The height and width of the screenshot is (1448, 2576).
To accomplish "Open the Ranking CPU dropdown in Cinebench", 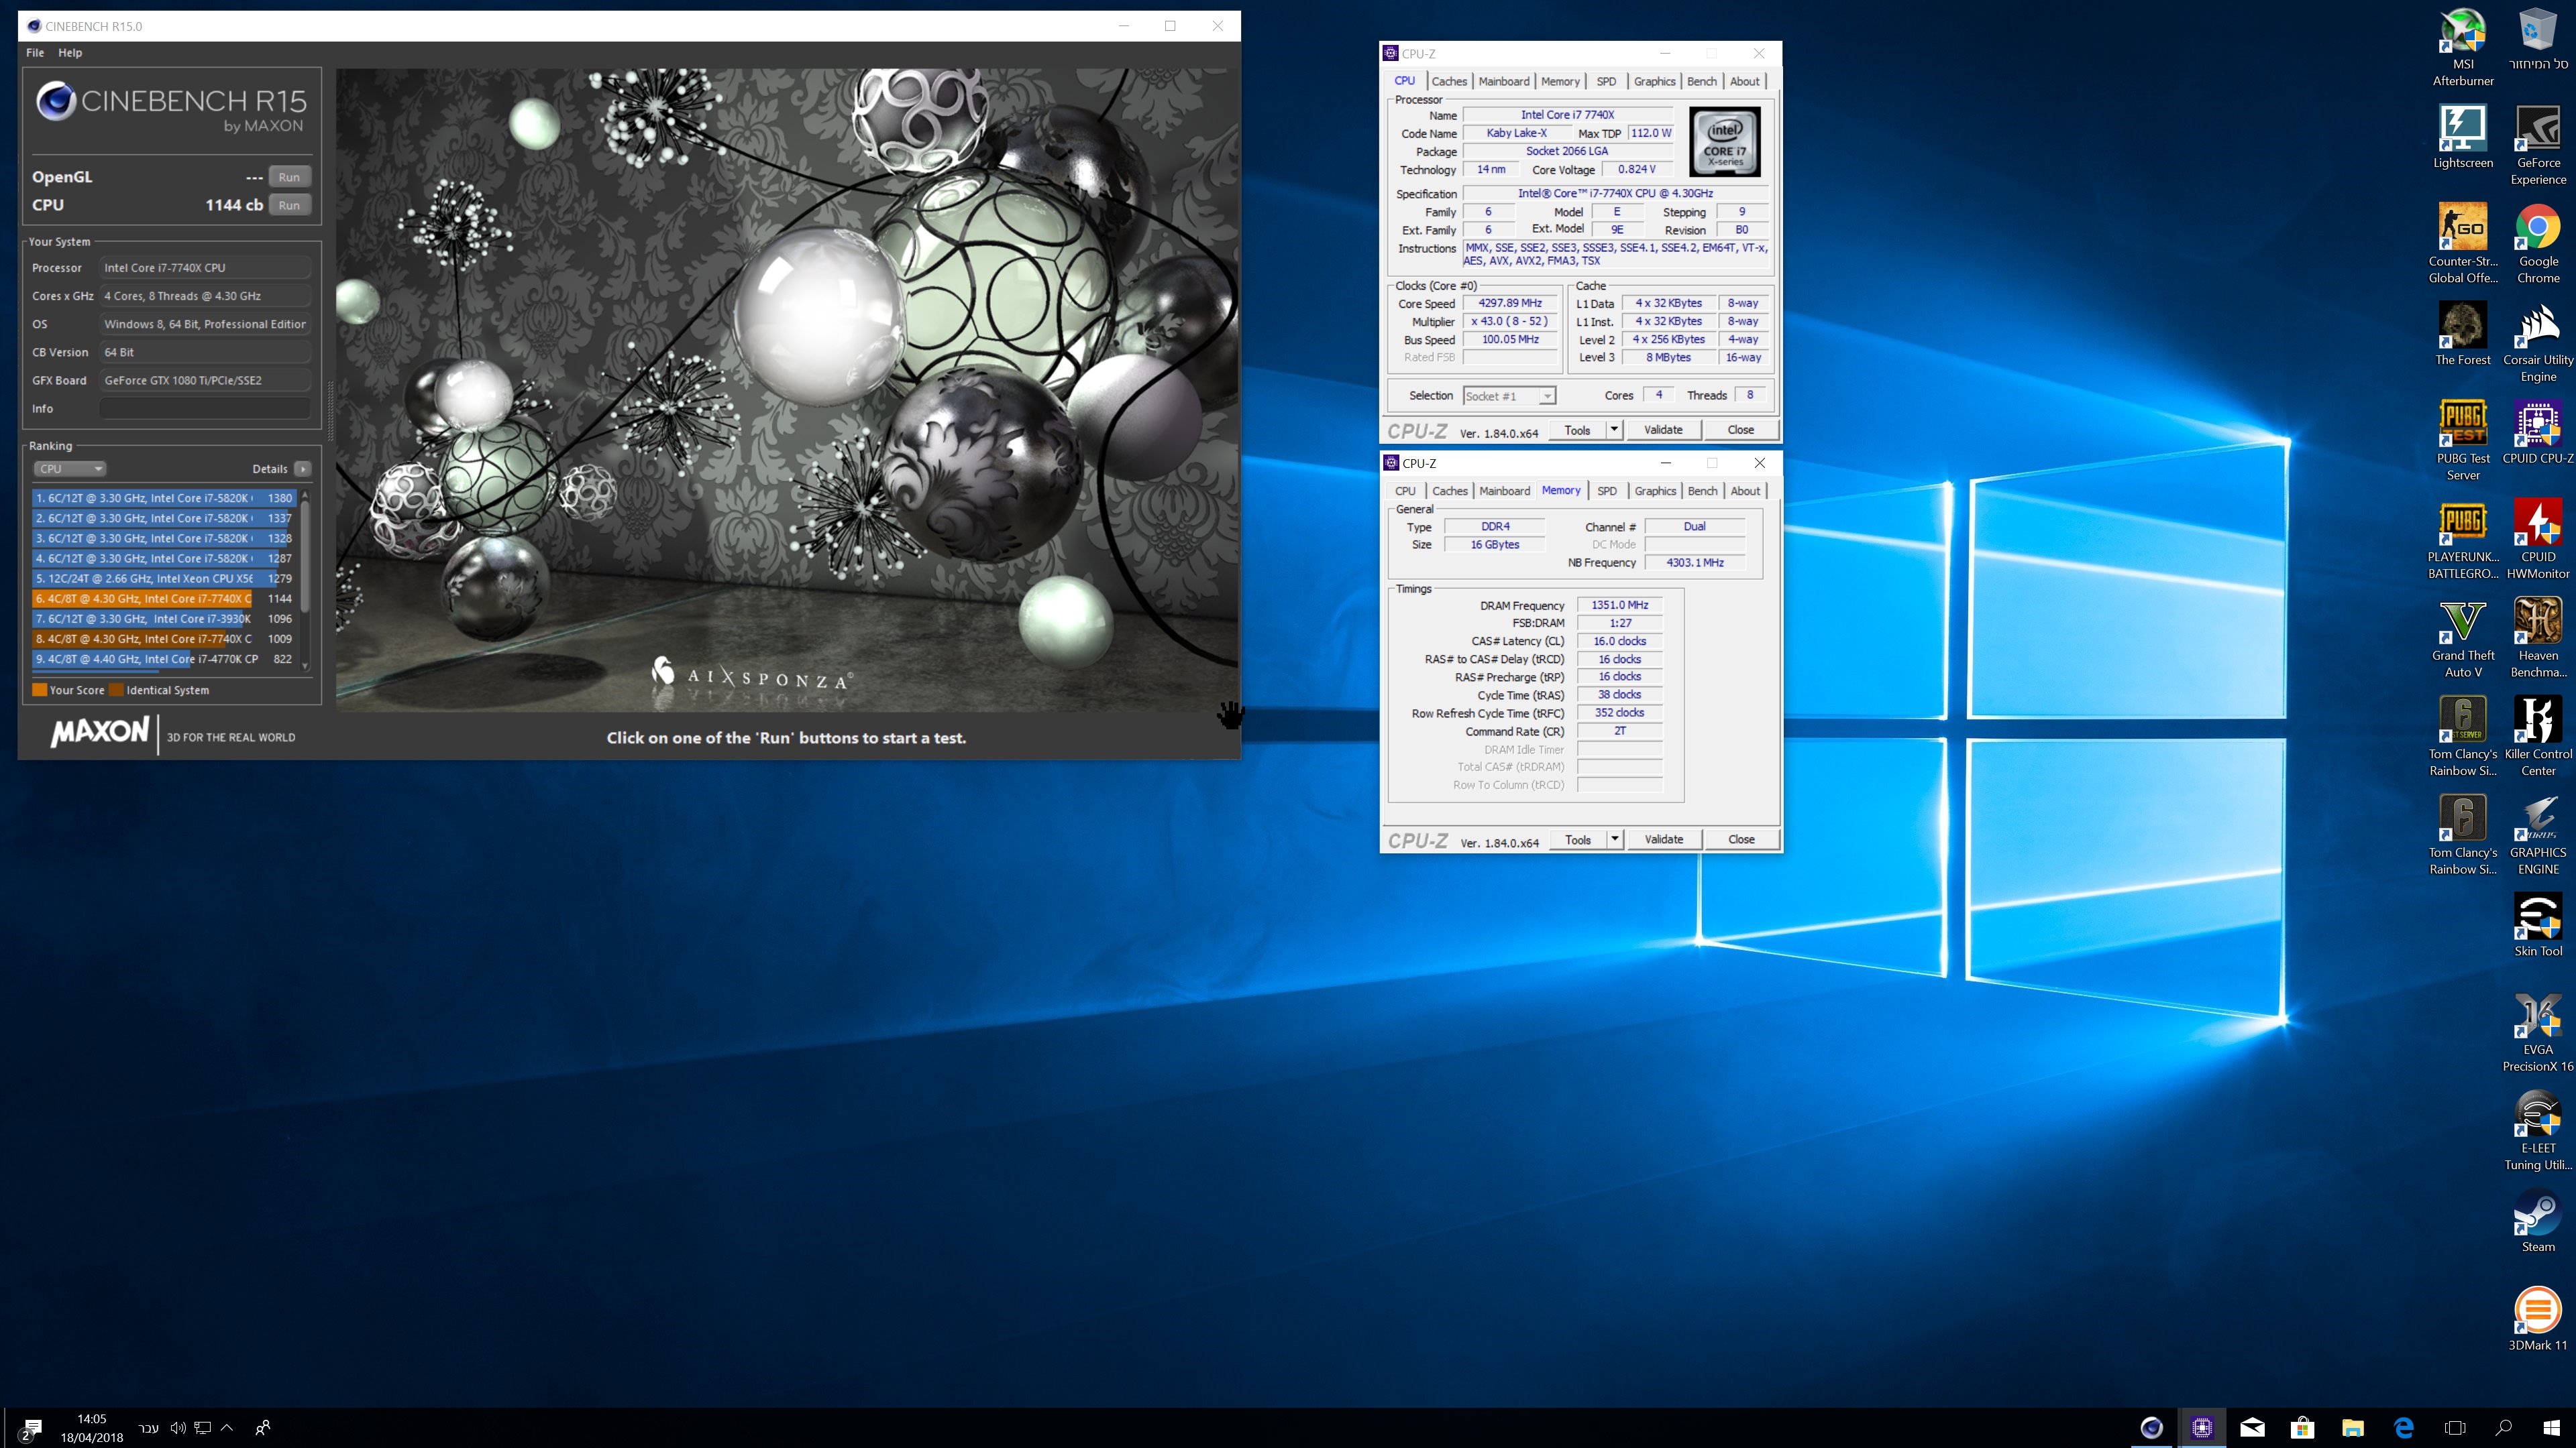I will (70, 469).
